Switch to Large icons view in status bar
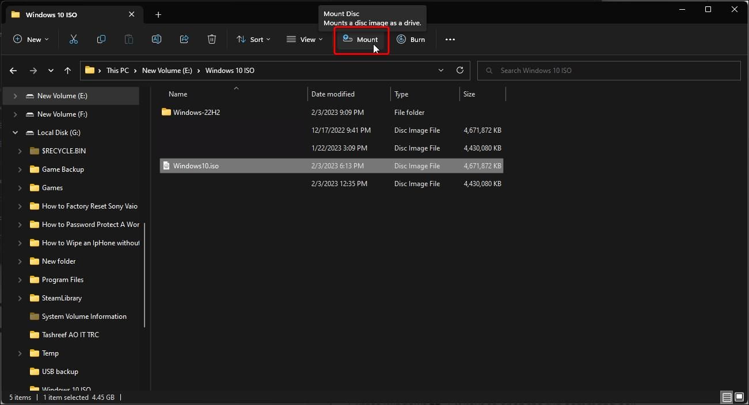Viewport: 749px width, 405px height. tap(739, 397)
